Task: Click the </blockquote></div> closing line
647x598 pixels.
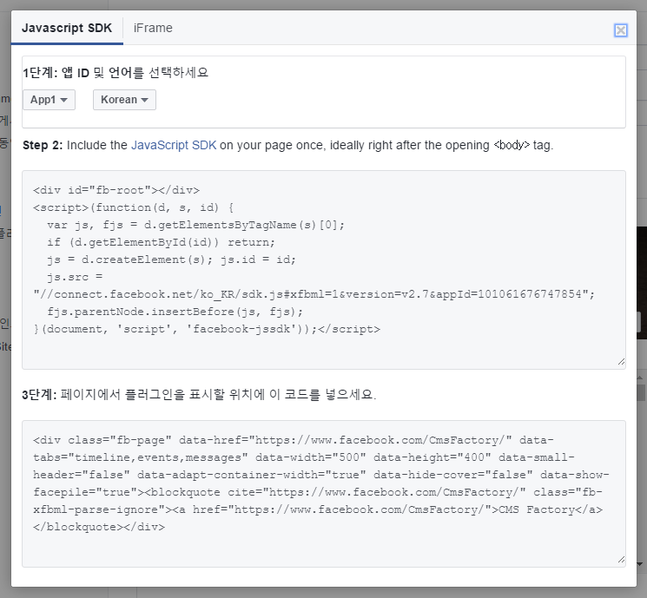Action: click(x=99, y=527)
